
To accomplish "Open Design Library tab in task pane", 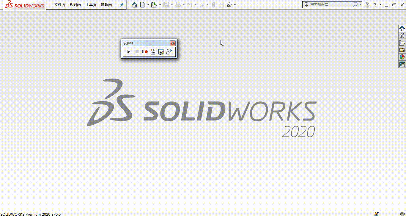I will [x=402, y=36].
